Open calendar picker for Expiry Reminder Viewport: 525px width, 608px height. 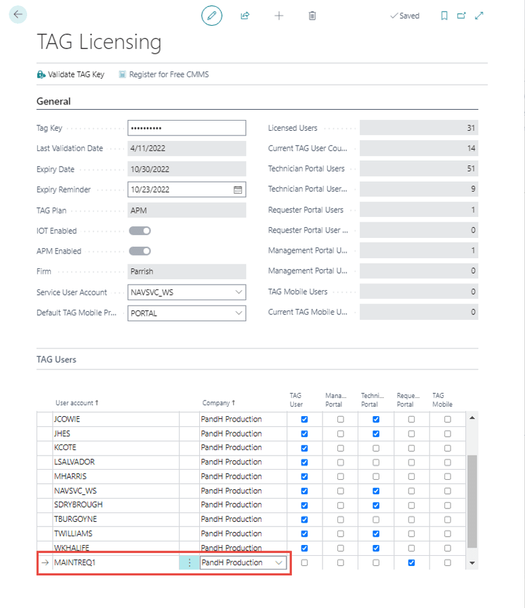(238, 190)
